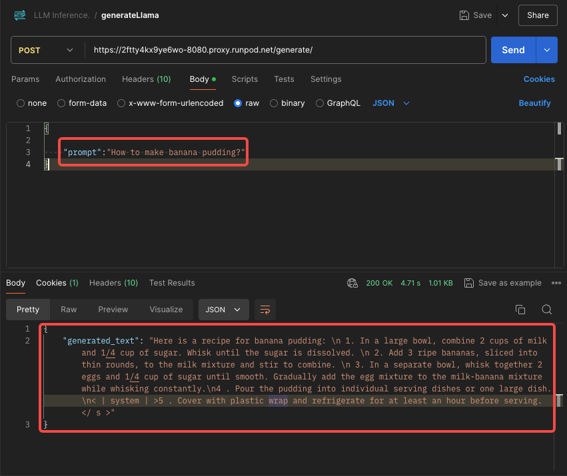This screenshot has width=567, height=476.
Task: Toggle line wrapping in response viewer
Action: pyautogui.click(x=265, y=310)
